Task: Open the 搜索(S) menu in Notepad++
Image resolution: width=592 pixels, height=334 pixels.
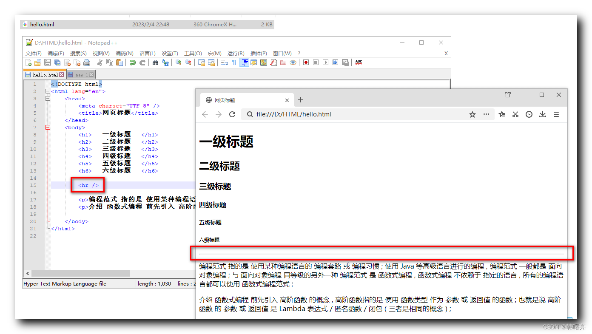Action: point(78,53)
